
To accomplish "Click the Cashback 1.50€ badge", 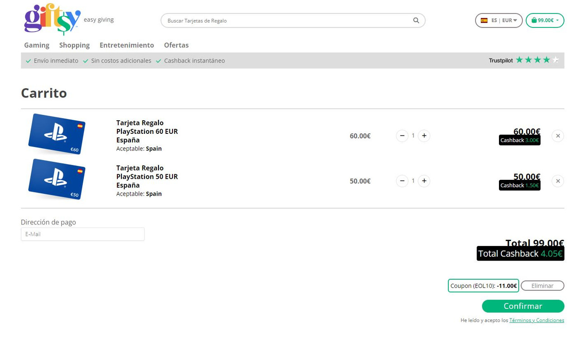I will (x=519, y=185).
